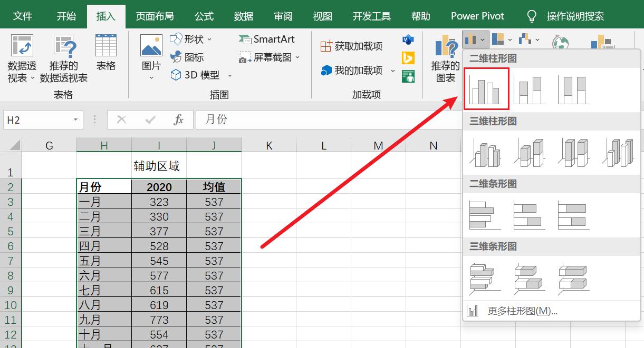Switch to the 开发工具 tab

[372, 16]
